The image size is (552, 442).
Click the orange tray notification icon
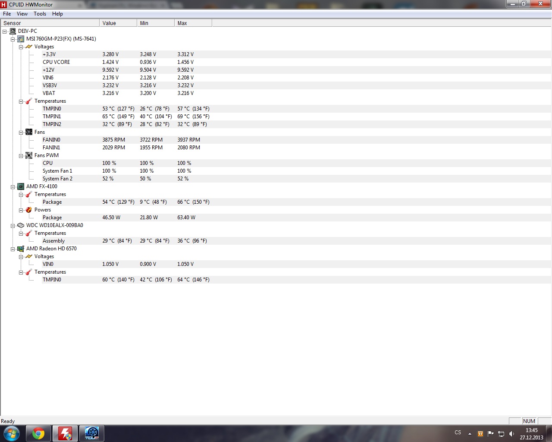point(480,434)
